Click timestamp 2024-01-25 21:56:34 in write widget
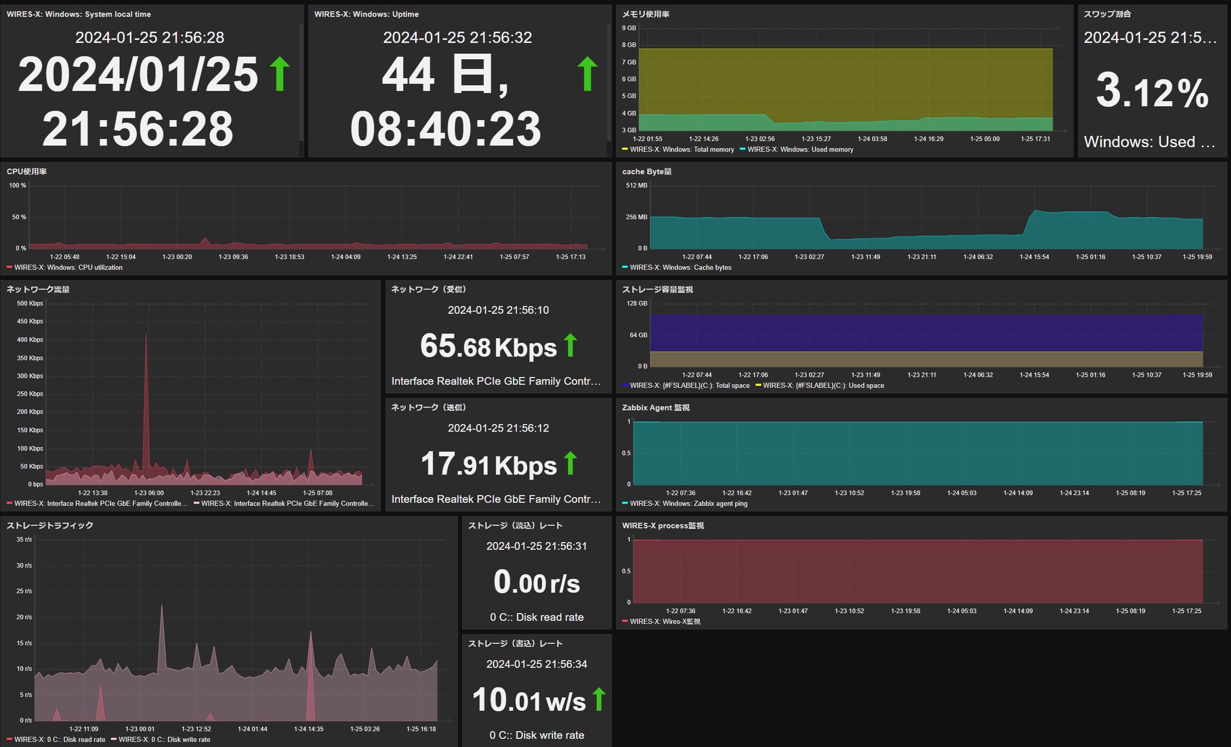 point(537,664)
